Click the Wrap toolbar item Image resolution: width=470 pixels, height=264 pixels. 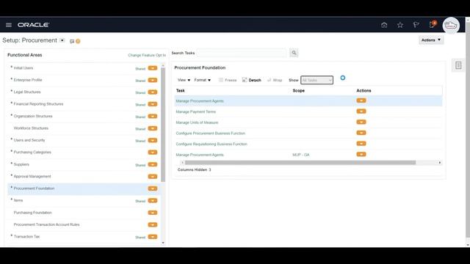point(275,80)
